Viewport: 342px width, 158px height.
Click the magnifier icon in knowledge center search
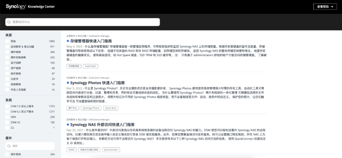9,22
